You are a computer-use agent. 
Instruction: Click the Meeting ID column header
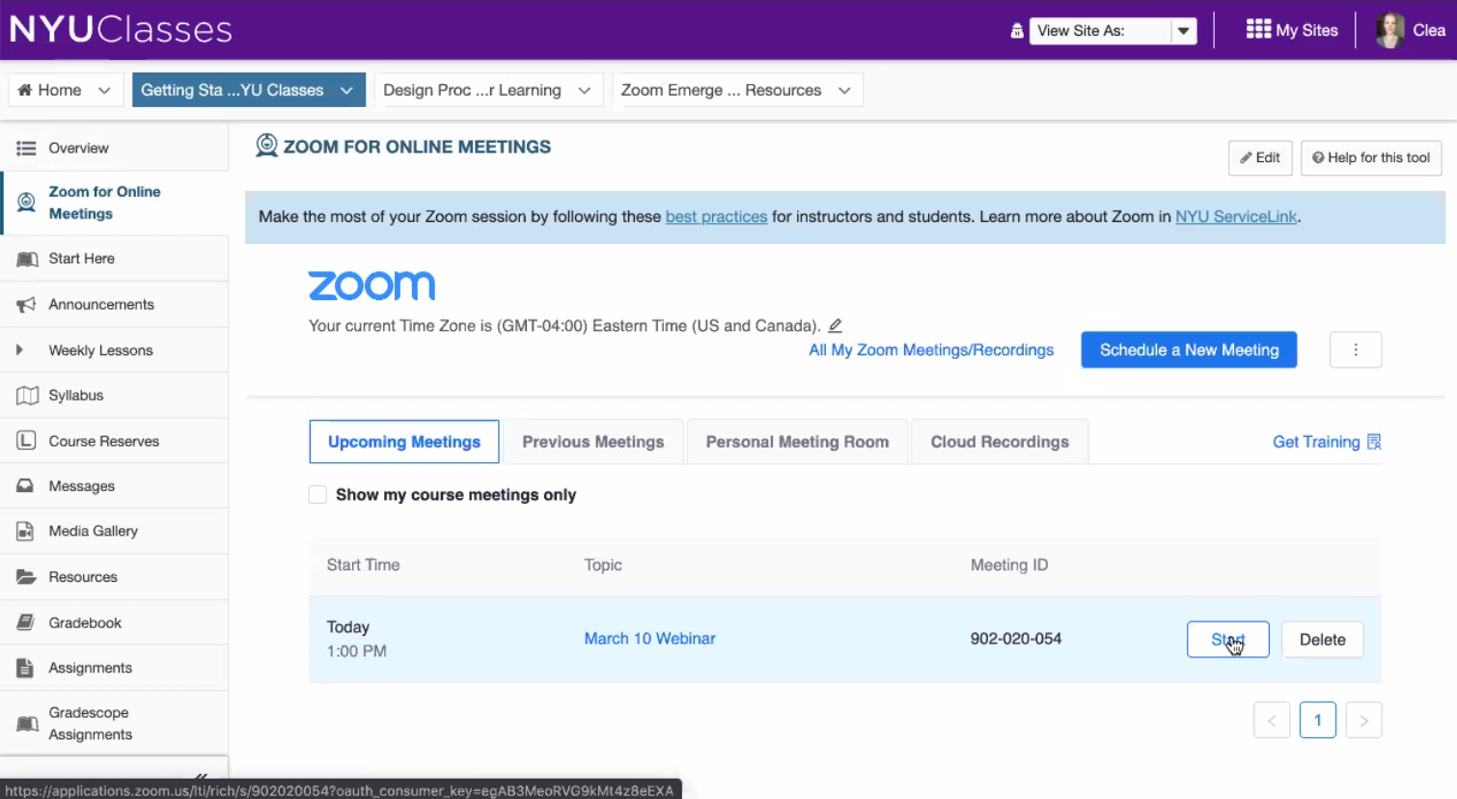[x=1009, y=565]
